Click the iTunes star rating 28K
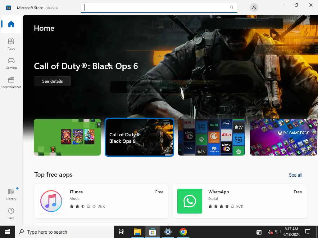The width and height of the screenshot is (318, 238). [x=87, y=206]
